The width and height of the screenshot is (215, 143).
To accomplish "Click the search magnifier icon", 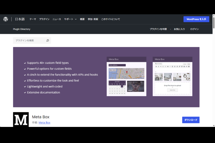I will [x=47, y=41].
